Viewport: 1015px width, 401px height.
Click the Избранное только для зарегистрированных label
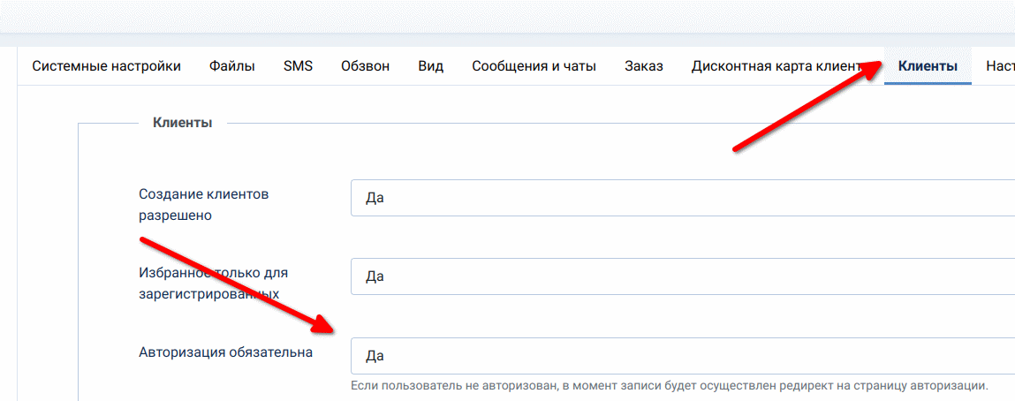tap(213, 283)
